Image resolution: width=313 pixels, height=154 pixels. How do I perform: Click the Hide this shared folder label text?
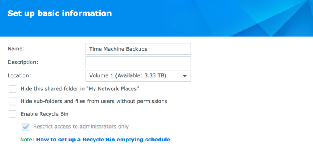80,89
